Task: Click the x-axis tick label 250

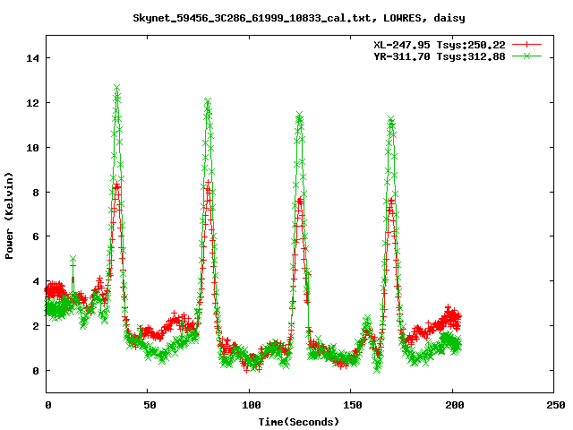Action: coord(556,405)
